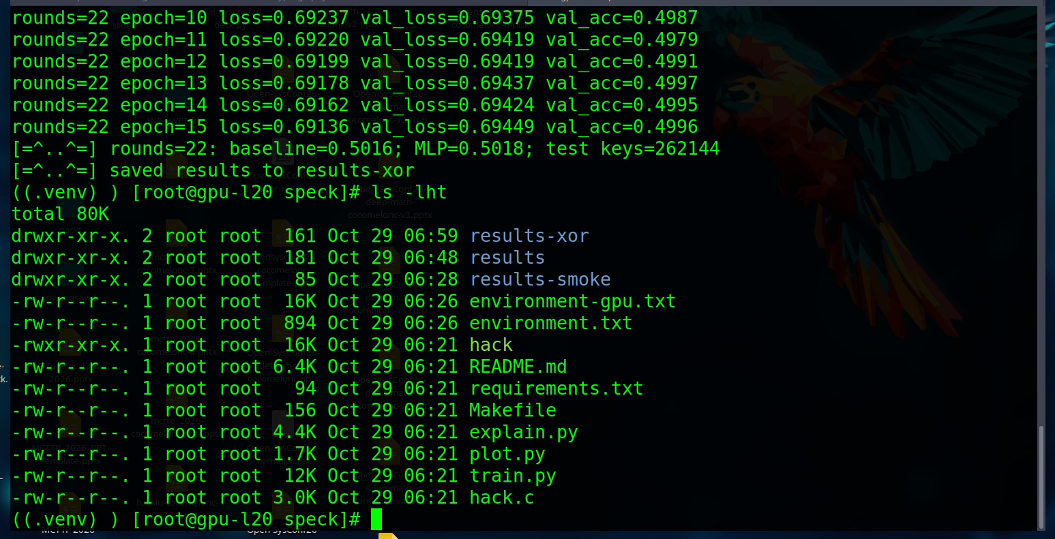The image size is (1055, 539).
Task: Select the "total 80K" line
Action: (61, 214)
